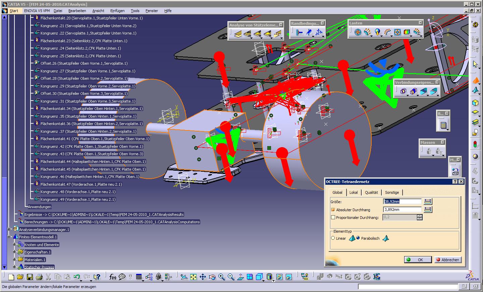Select Flächenkontakt.20 in the tree
The image size is (483, 292).
pyautogui.click(x=91, y=18)
